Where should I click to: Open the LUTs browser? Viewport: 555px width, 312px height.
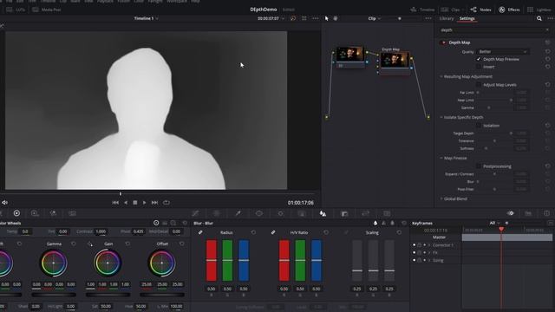(x=16, y=10)
